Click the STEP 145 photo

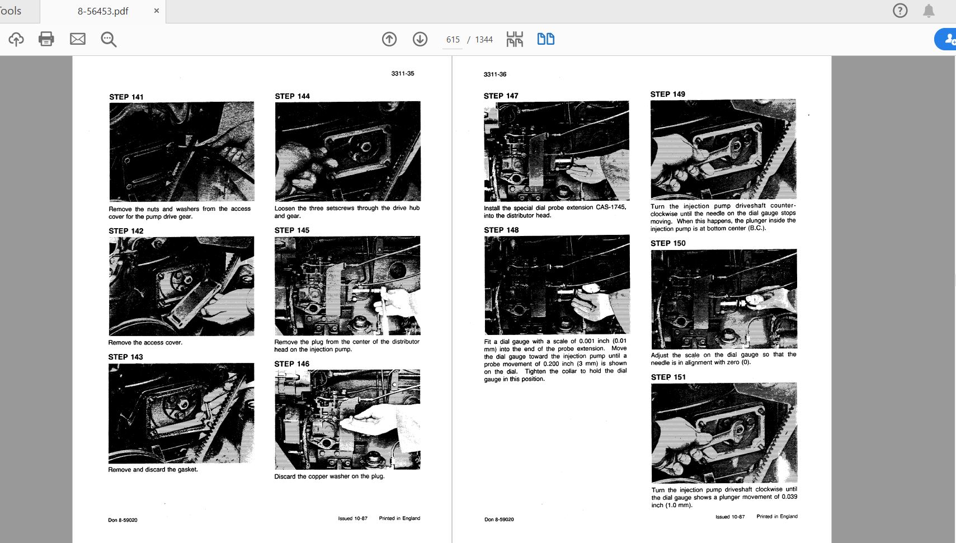point(347,285)
